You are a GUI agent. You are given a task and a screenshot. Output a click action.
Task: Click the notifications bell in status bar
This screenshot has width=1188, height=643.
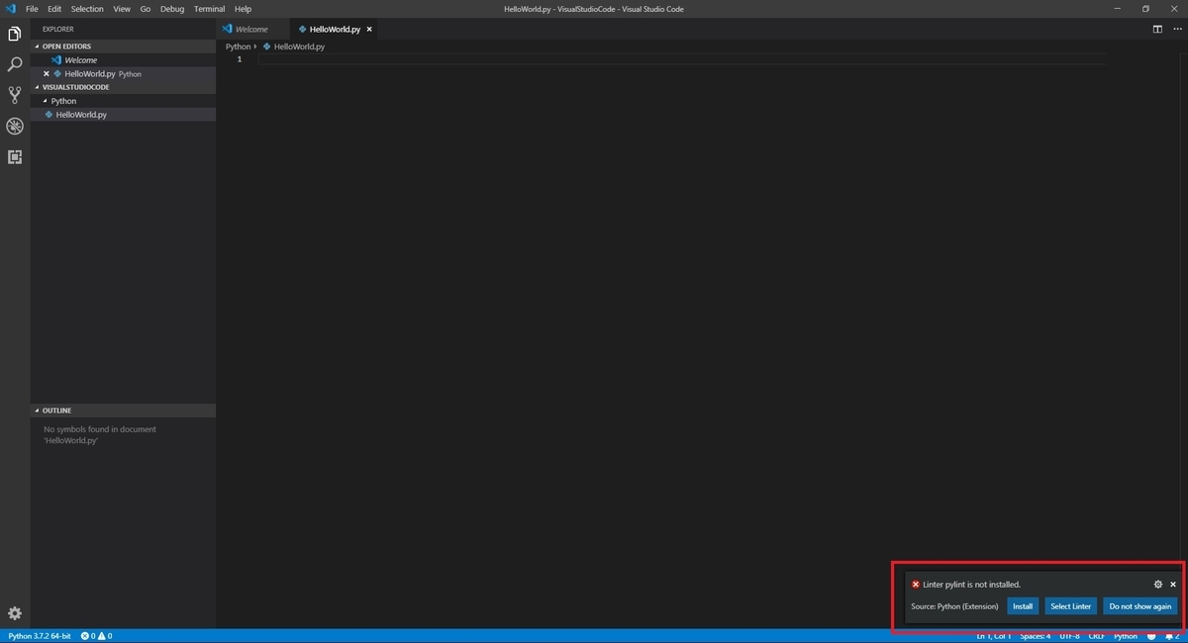[1171, 636]
